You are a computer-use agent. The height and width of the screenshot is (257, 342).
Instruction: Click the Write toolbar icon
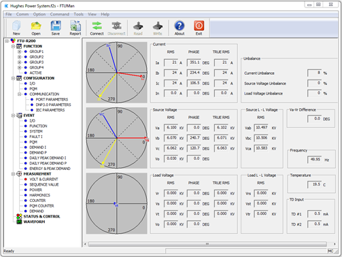point(158,28)
